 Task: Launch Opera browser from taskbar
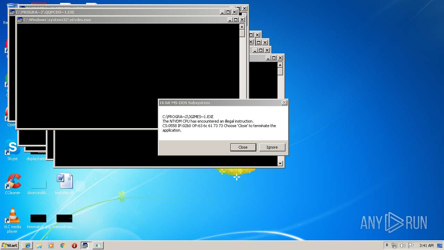[74, 245]
